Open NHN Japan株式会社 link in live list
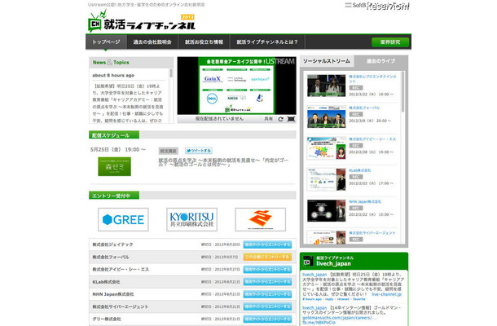Image resolution: width=497 pixels, height=326 pixels. [365, 201]
